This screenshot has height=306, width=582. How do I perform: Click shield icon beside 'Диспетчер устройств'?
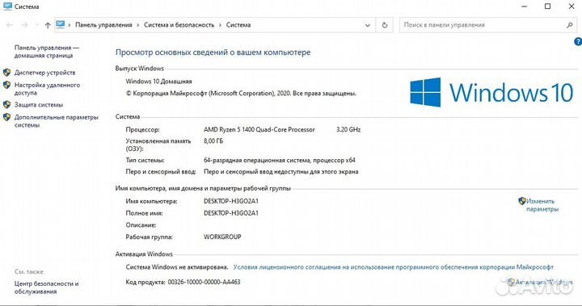pyautogui.click(x=6, y=73)
